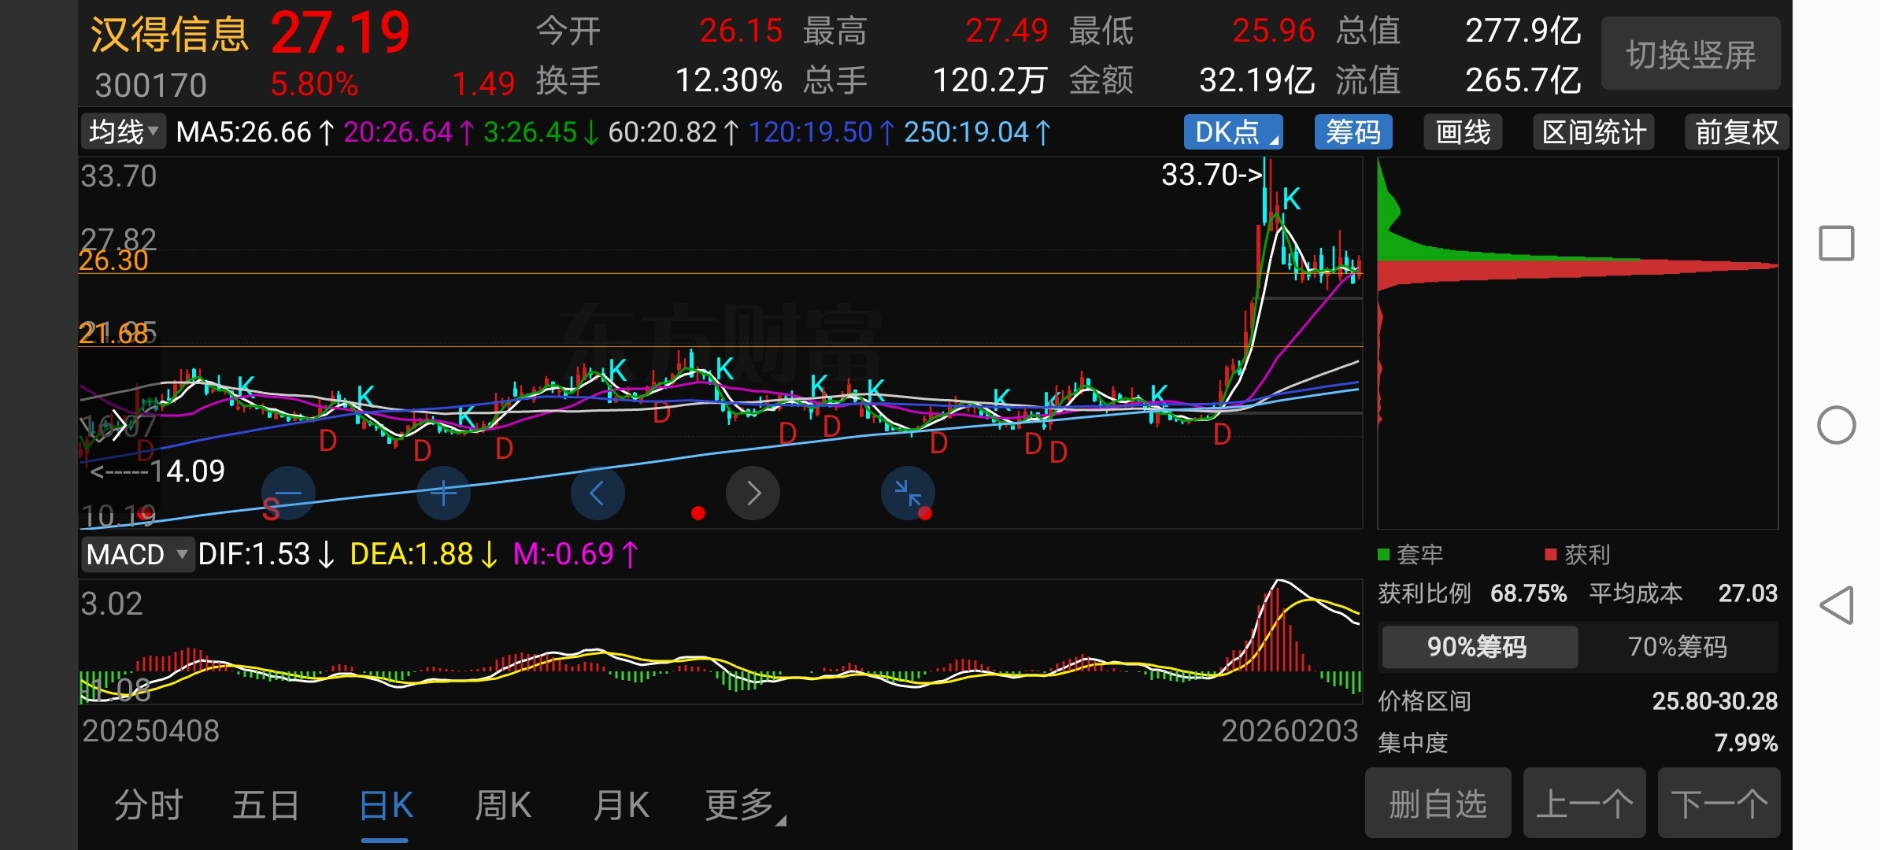
Task: Tap Android back triangle button
Action: (1836, 605)
